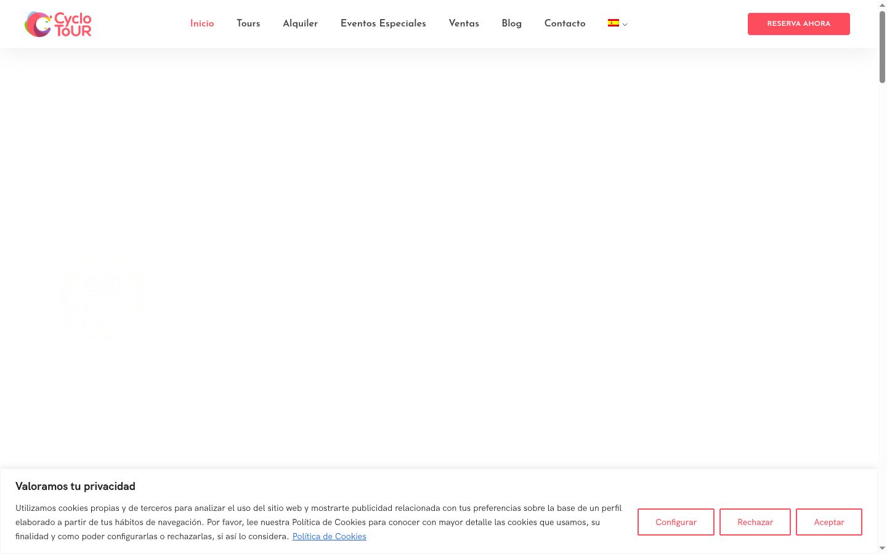Click the page vertical scrollbar thumb
This screenshot has width=887, height=554.
point(882,46)
